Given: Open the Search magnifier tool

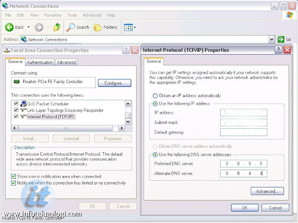Looking at the screenshot, I should click(71, 27).
